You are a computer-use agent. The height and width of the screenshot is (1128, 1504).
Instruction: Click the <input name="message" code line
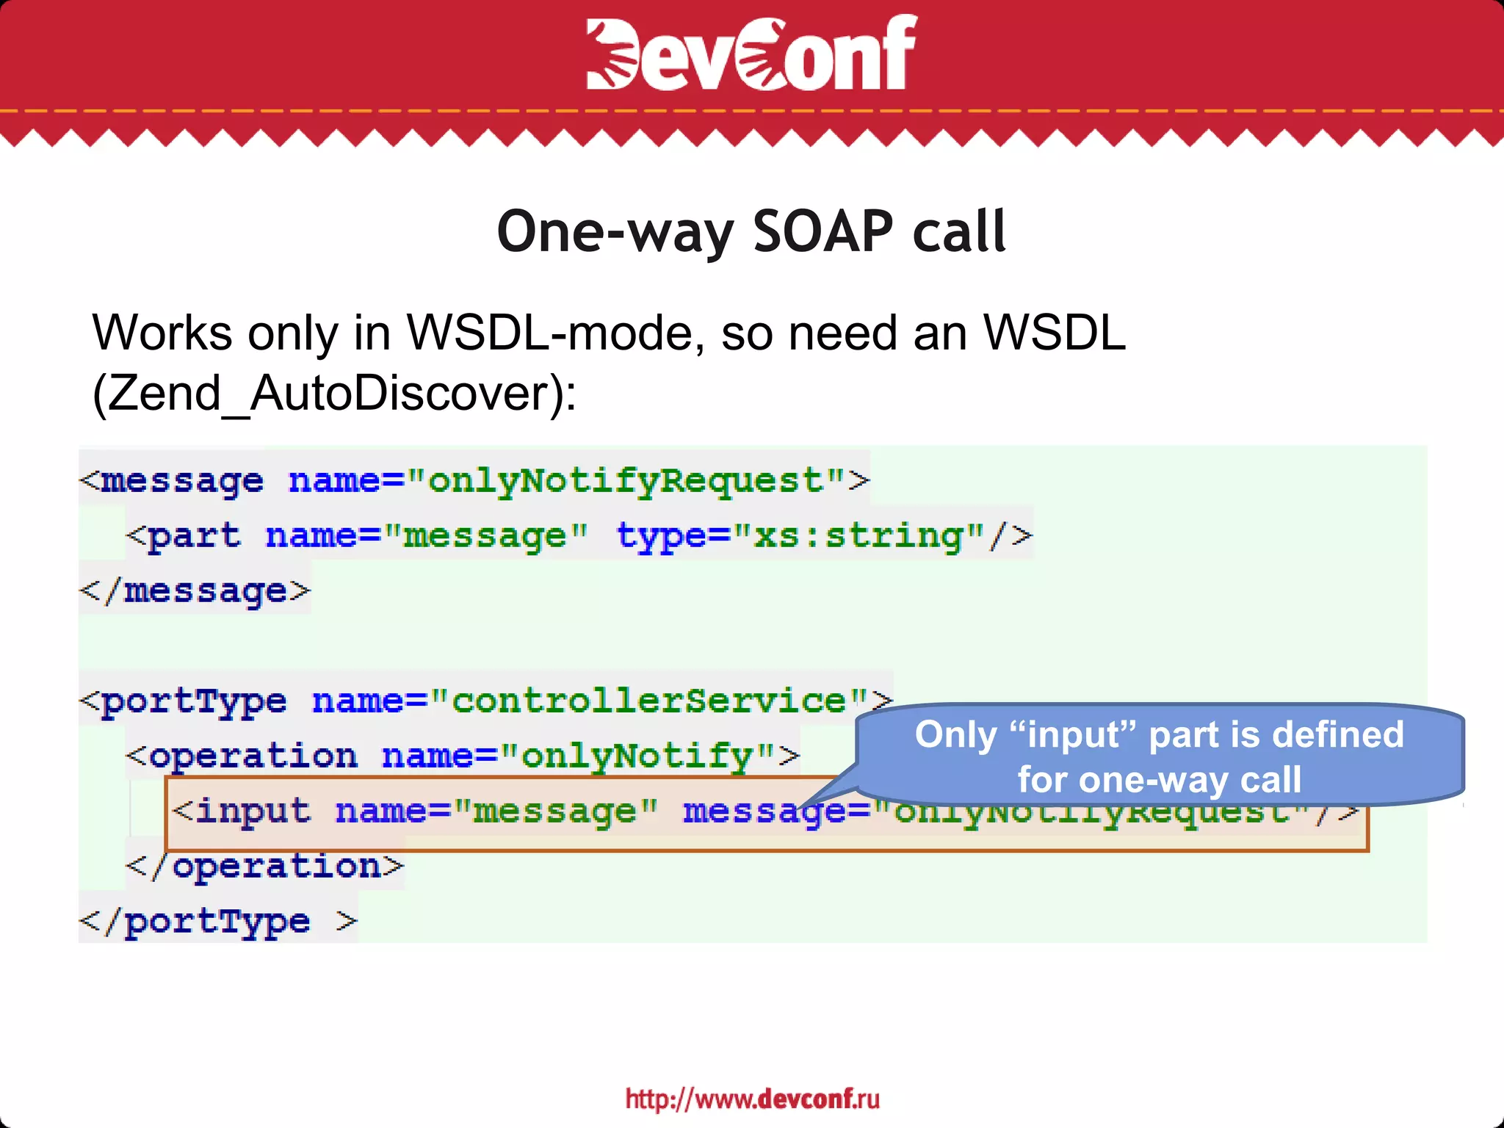click(767, 814)
